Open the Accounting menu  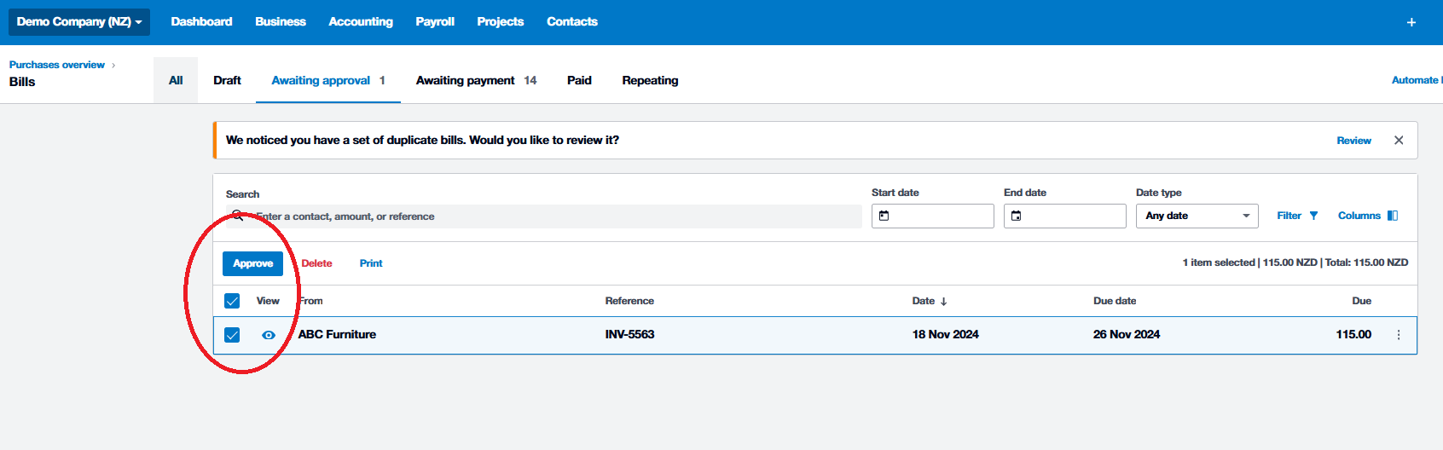tap(361, 22)
